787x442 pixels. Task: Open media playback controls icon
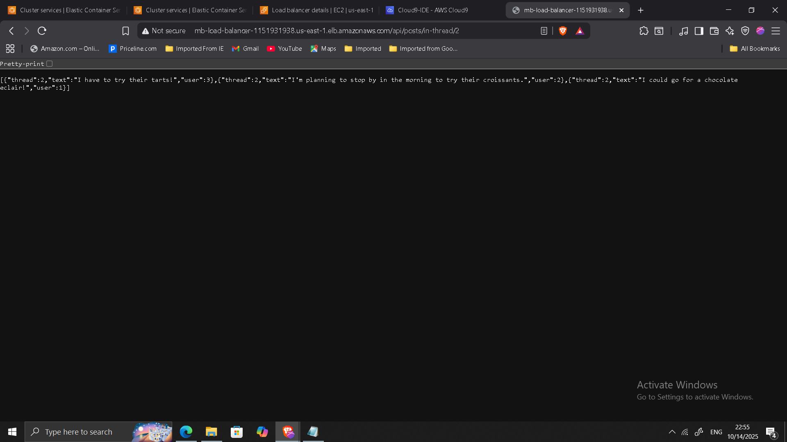point(684,31)
